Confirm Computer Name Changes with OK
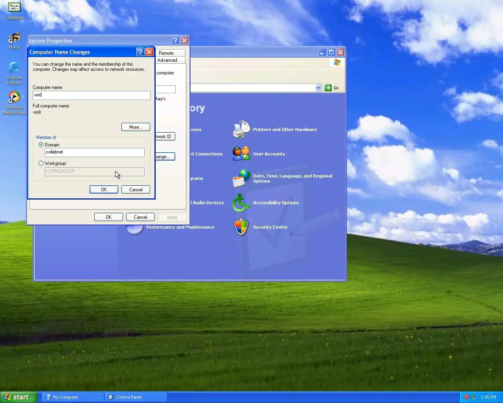Screen dimensions: 503x403 coord(104,190)
